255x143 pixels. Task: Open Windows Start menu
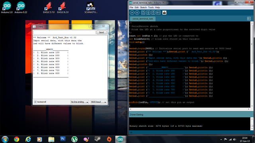click(x=5, y=139)
